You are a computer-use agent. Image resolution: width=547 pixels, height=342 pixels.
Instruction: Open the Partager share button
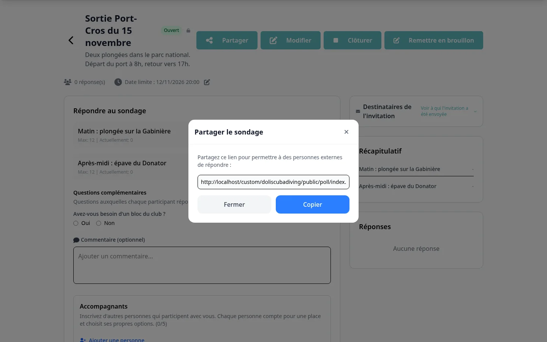pos(227,40)
